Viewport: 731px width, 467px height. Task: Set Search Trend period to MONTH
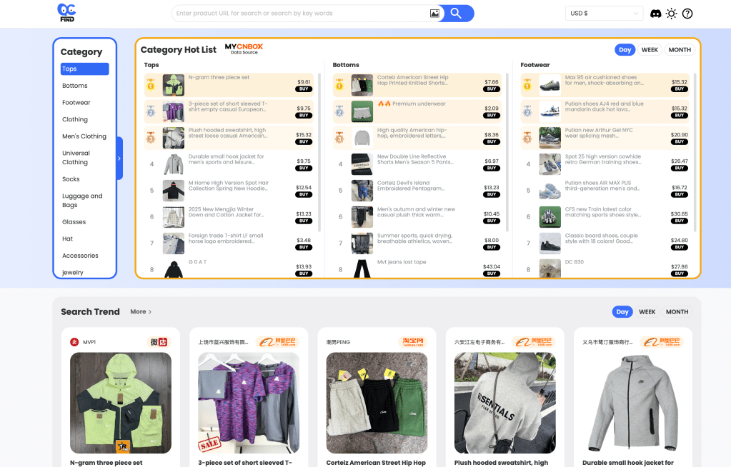[677, 312]
